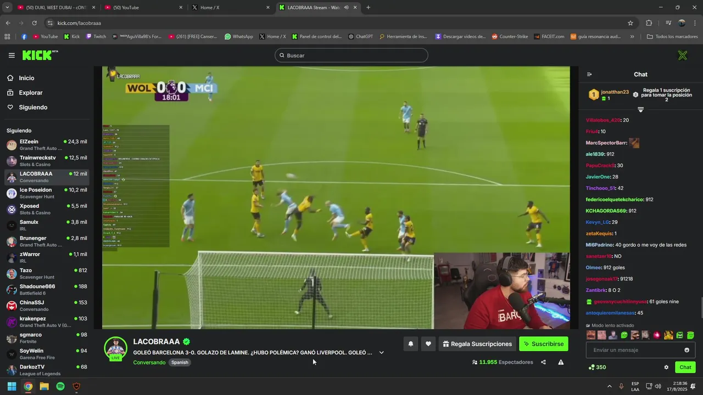
Task: Open new browser tab
Action: pyautogui.click(x=368, y=8)
